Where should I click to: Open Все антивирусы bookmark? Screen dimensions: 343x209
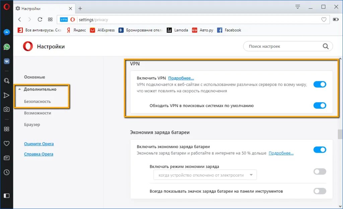[x=40, y=30]
